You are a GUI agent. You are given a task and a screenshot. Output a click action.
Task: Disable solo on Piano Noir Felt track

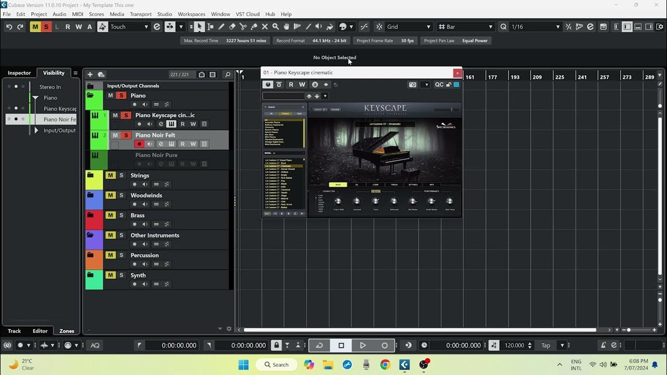pos(126,135)
